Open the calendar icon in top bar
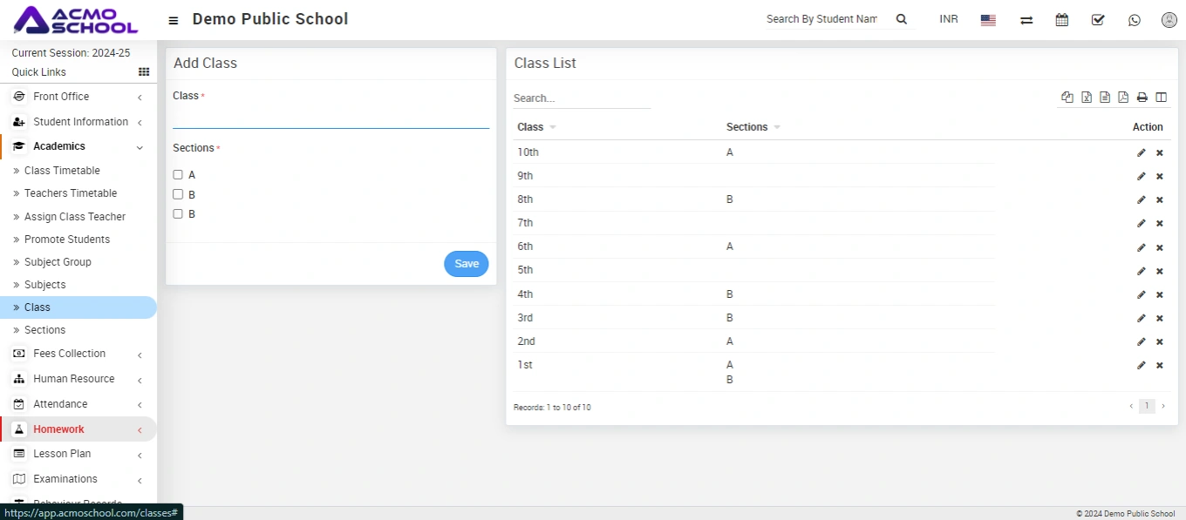Viewport: 1186px width, 520px height. (x=1061, y=20)
